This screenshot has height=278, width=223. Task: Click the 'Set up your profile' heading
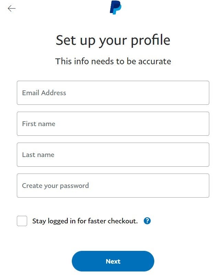(x=113, y=41)
